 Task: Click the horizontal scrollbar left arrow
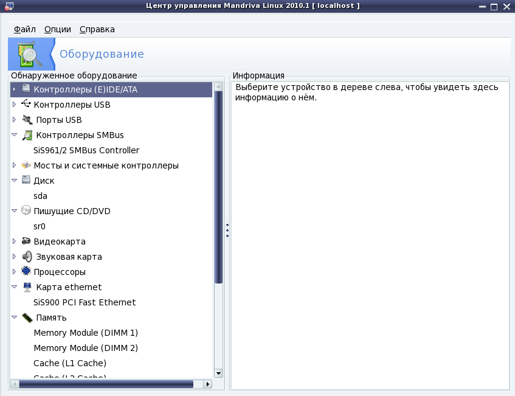point(15,384)
